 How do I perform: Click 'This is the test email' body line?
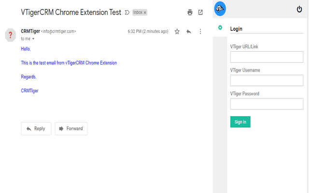pos(69,63)
